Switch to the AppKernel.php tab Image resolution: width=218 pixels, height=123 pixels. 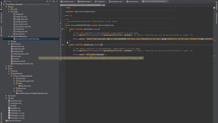coord(85,1)
